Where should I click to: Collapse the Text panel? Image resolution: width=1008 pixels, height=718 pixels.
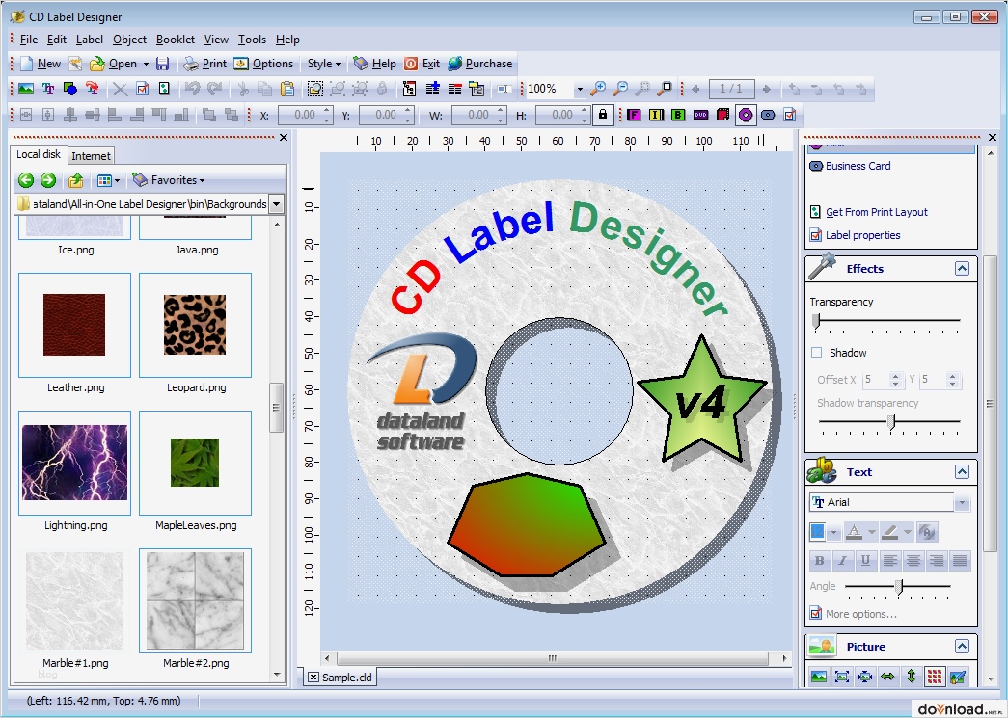pos(962,472)
